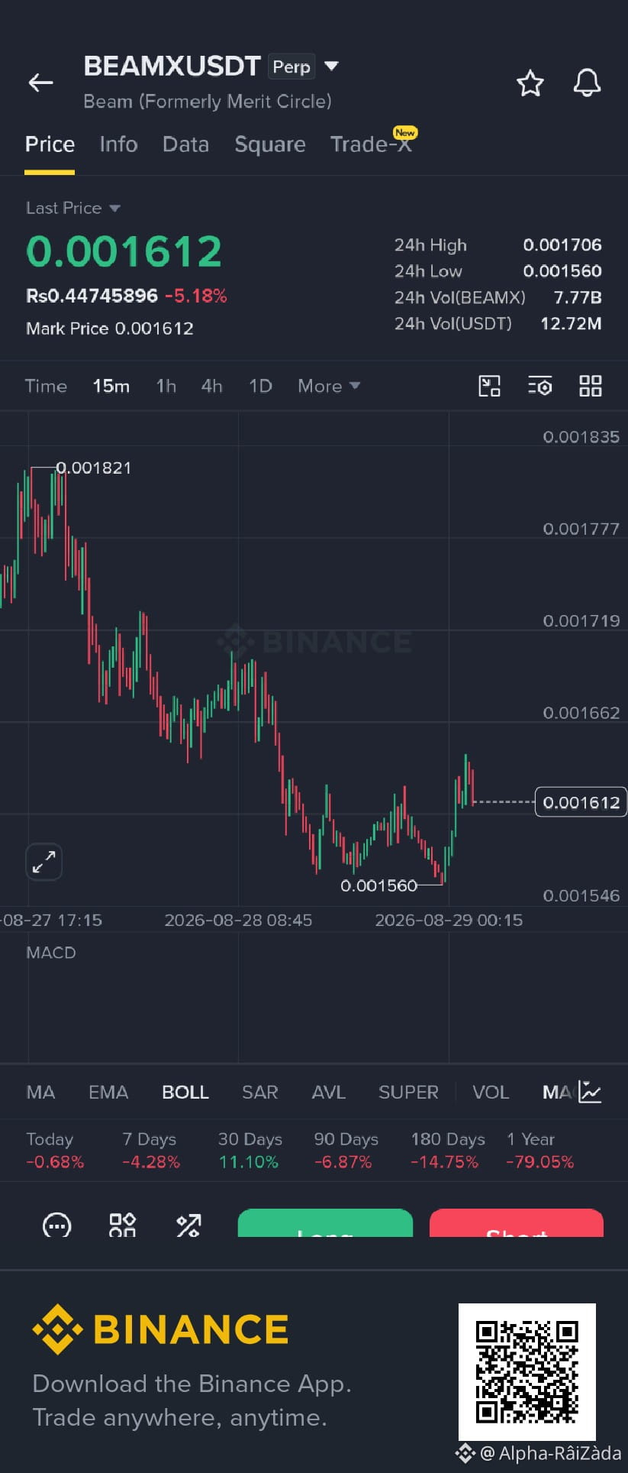Open the Square tab
The height and width of the screenshot is (1473, 628).
[270, 144]
